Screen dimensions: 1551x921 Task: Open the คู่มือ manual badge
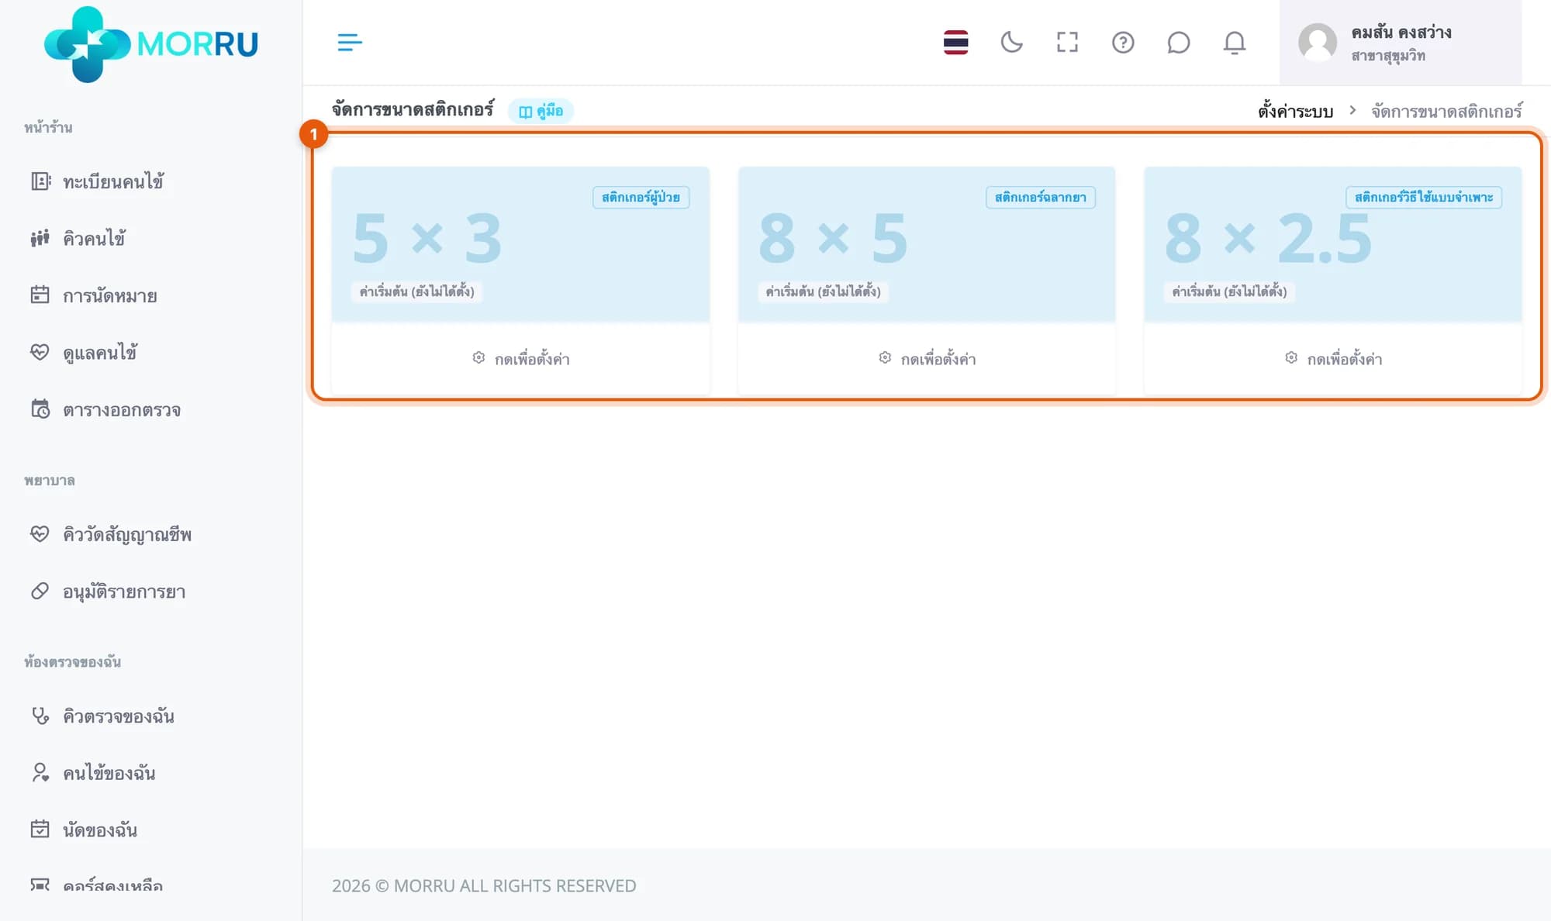(x=541, y=111)
